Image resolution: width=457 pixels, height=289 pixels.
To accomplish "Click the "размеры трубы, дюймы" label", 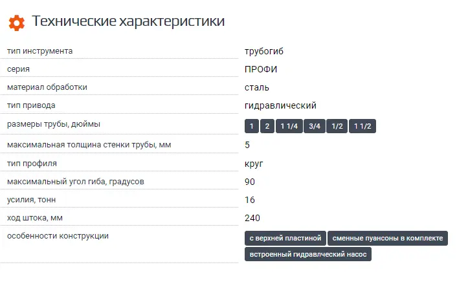I will [x=54, y=124].
